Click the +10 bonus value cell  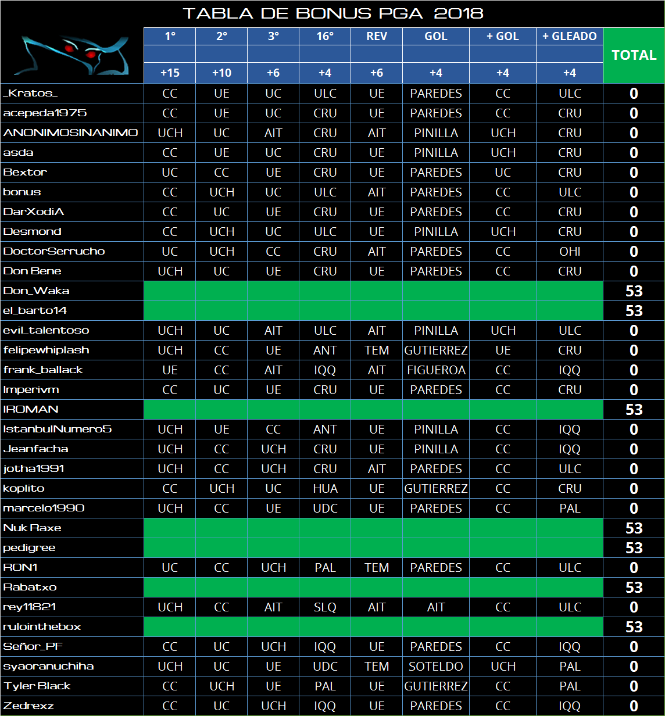tap(221, 73)
